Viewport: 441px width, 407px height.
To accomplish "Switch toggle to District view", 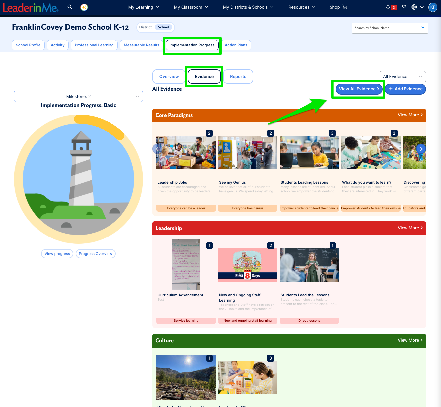I will click(x=145, y=27).
